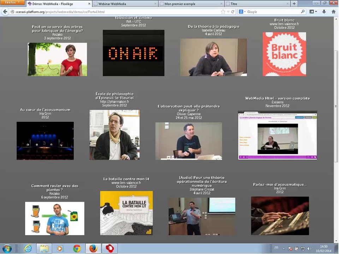
Task: Close the Titre tab
Action: 287,4
